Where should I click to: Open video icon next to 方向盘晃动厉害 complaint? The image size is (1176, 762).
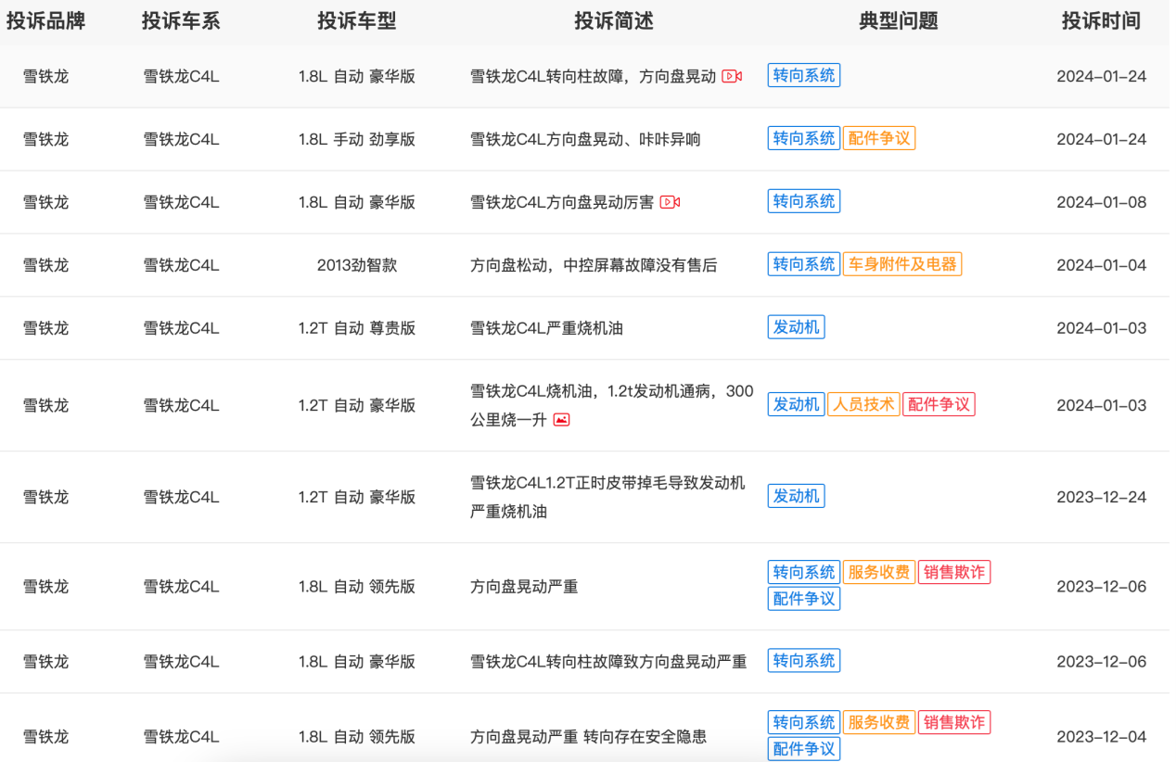point(670,202)
